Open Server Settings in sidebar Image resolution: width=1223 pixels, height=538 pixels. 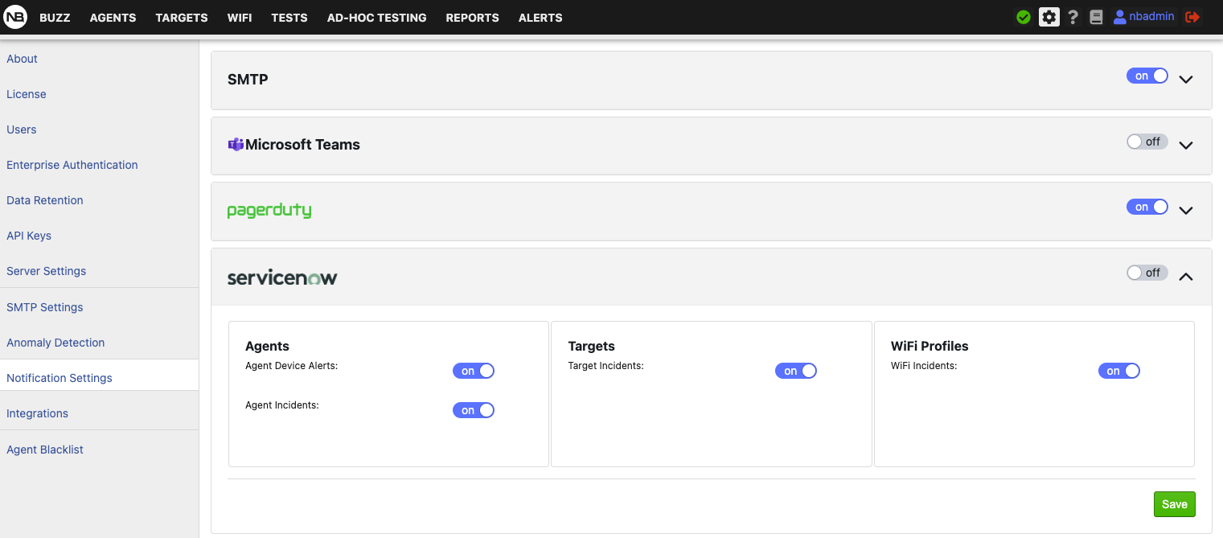[x=47, y=271]
